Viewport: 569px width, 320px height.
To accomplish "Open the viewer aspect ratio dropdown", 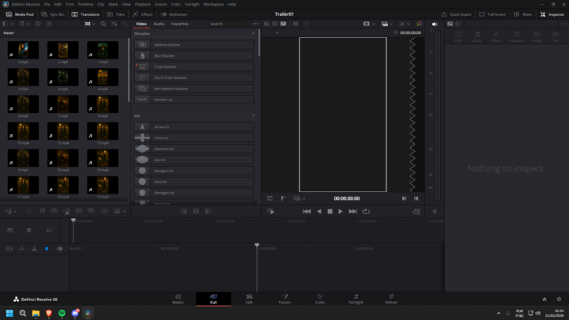I will click(368, 24).
